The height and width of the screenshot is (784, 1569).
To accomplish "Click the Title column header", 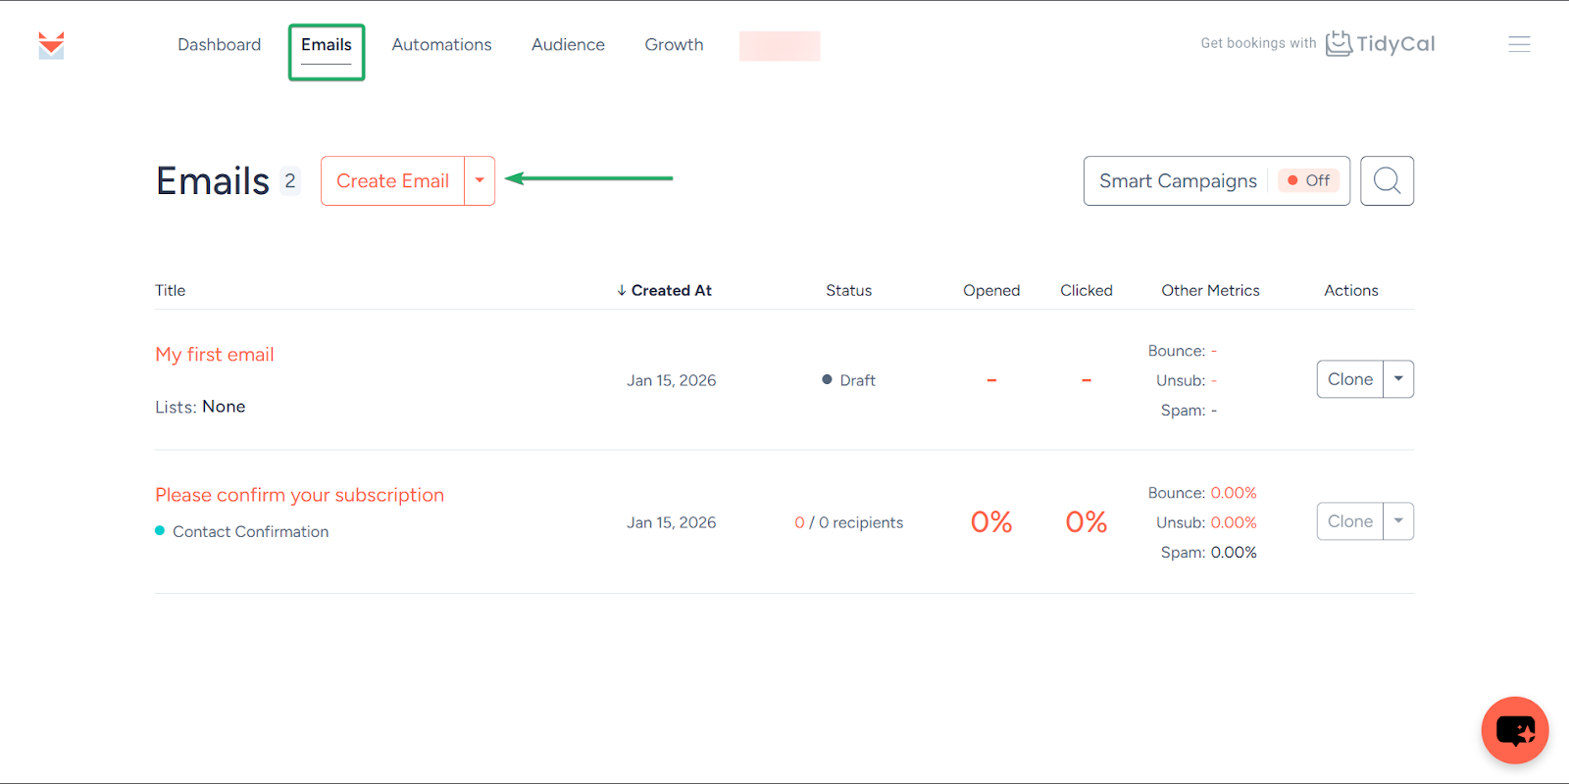I will coord(170,290).
